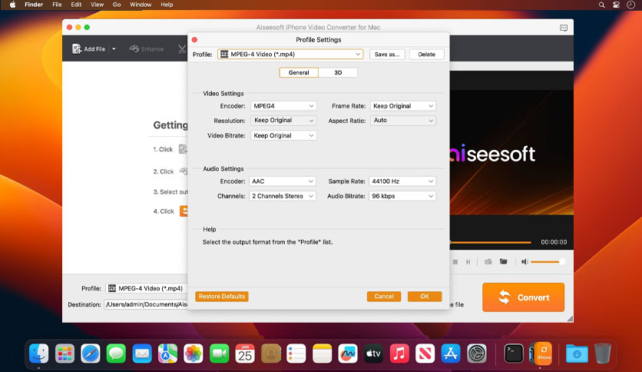This screenshot has height=372, width=642.
Task: Click the Save as... button
Action: pos(387,54)
